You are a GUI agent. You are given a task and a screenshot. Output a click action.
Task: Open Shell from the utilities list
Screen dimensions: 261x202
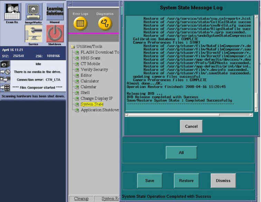[85, 93]
